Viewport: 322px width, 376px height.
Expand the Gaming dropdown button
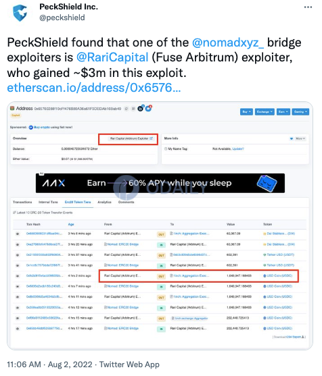300,112
